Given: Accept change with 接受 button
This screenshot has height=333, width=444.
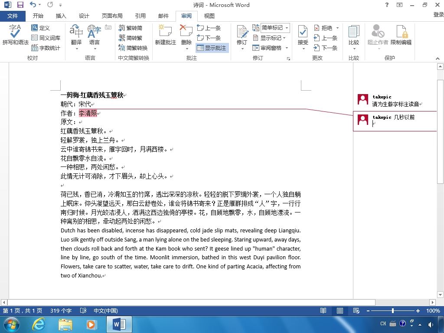Looking at the screenshot, I should coord(303,35).
